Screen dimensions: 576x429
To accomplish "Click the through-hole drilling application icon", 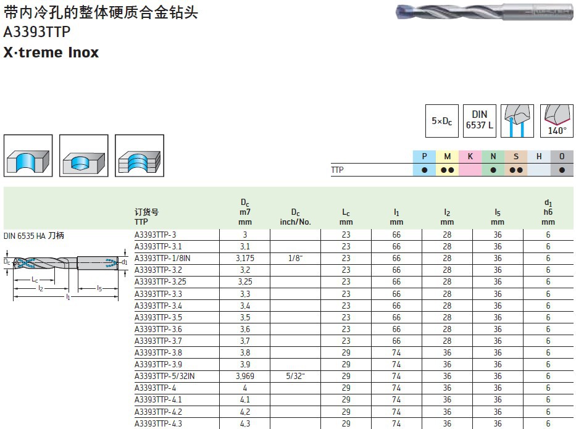I will click(28, 156).
